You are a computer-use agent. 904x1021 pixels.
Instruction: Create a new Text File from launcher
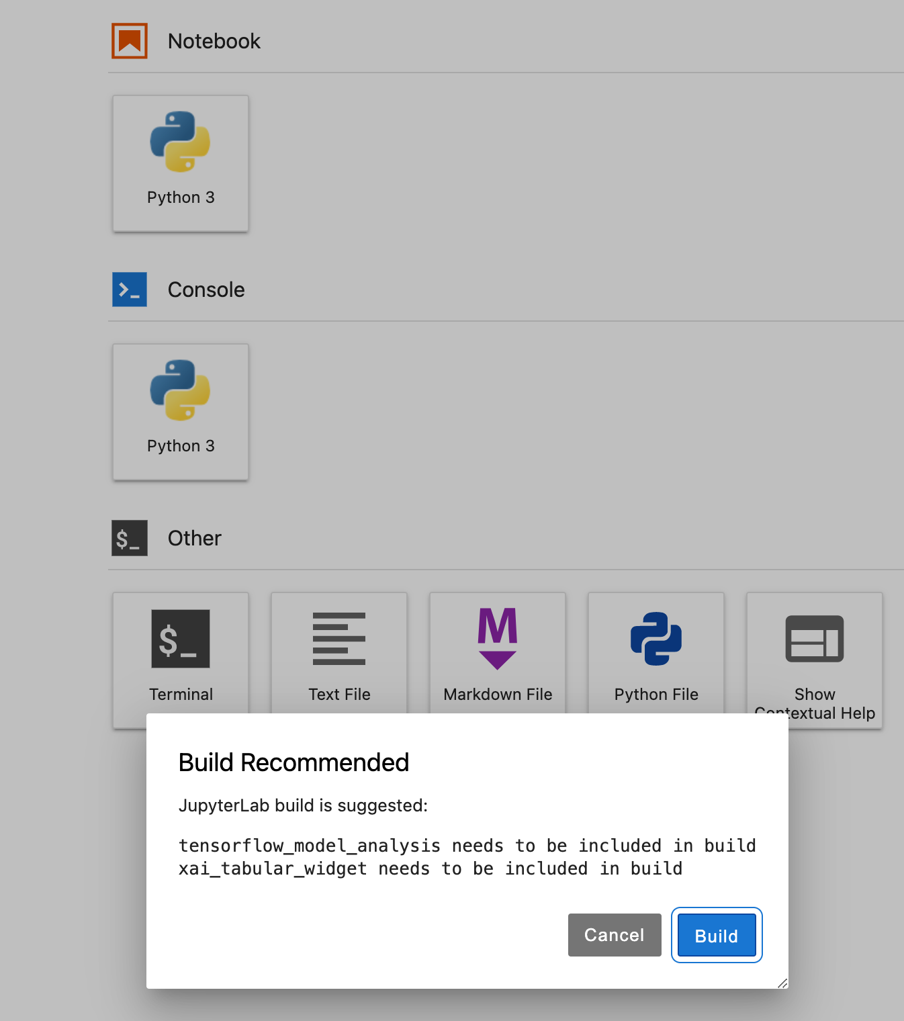click(x=339, y=653)
